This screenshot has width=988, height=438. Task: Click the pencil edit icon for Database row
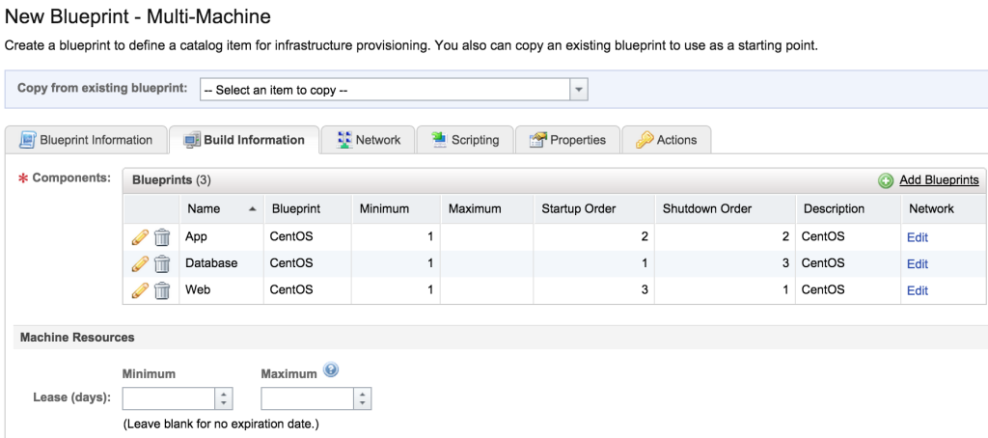(140, 263)
